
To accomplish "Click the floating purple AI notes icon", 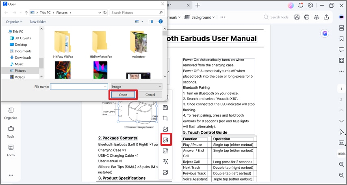I will (x=325, y=33).
